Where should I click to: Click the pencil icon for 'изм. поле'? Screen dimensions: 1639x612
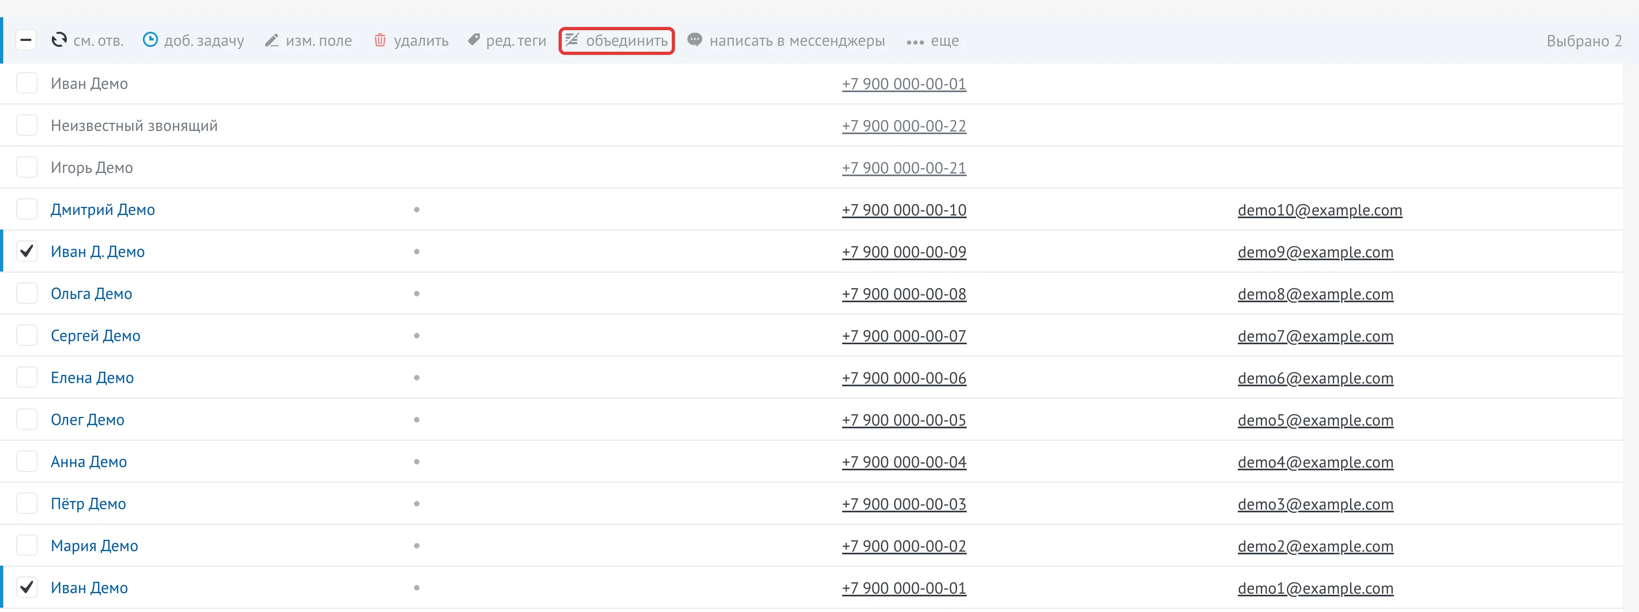[x=272, y=40]
